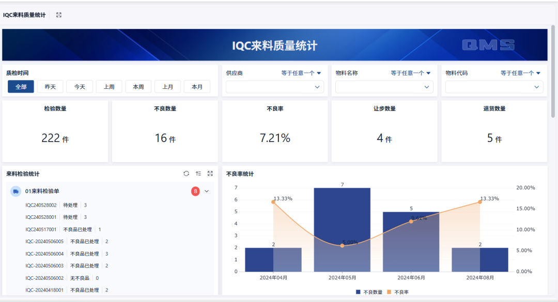The width and height of the screenshot is (558, 302).
Task: Select the 全部 time filter
Action: coord(21,87)
